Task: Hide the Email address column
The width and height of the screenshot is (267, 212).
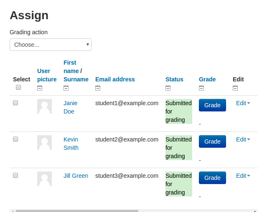Action: (x=98, y=88)
